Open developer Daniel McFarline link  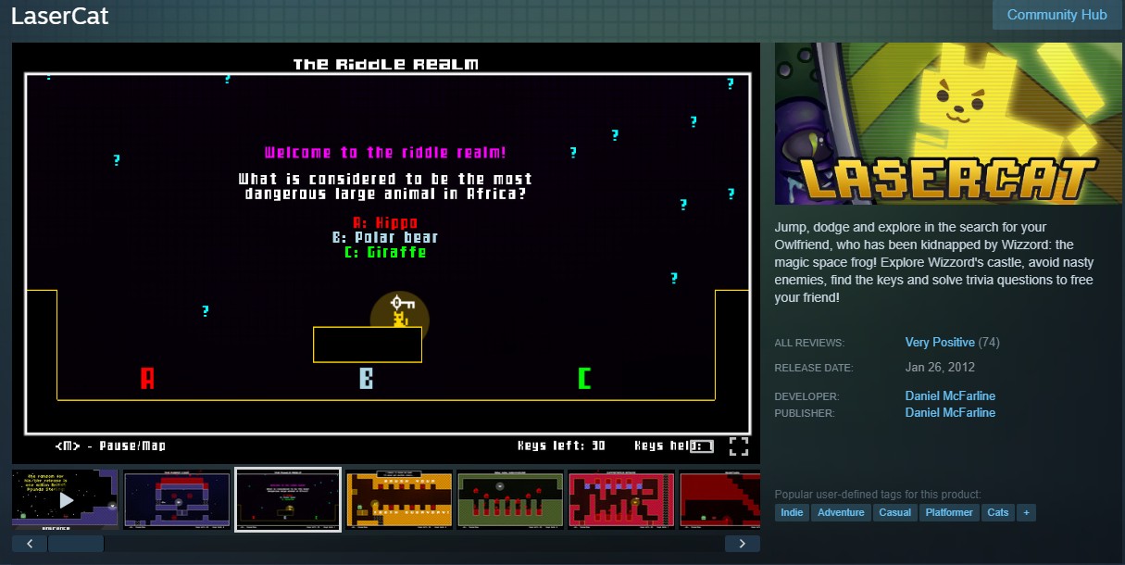point(950,396)
